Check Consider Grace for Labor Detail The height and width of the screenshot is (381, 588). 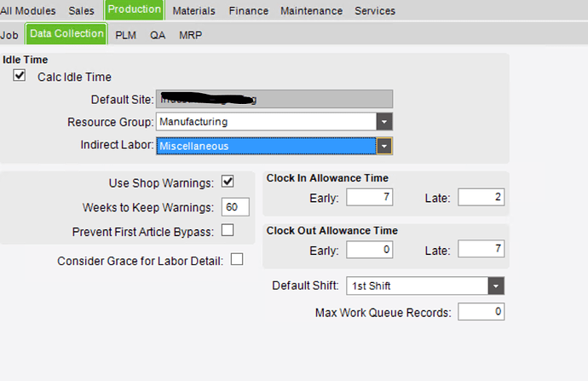(x=237, y=259)
